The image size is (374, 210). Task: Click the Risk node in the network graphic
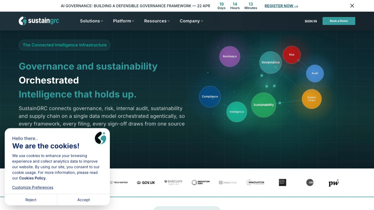point(291,54)
